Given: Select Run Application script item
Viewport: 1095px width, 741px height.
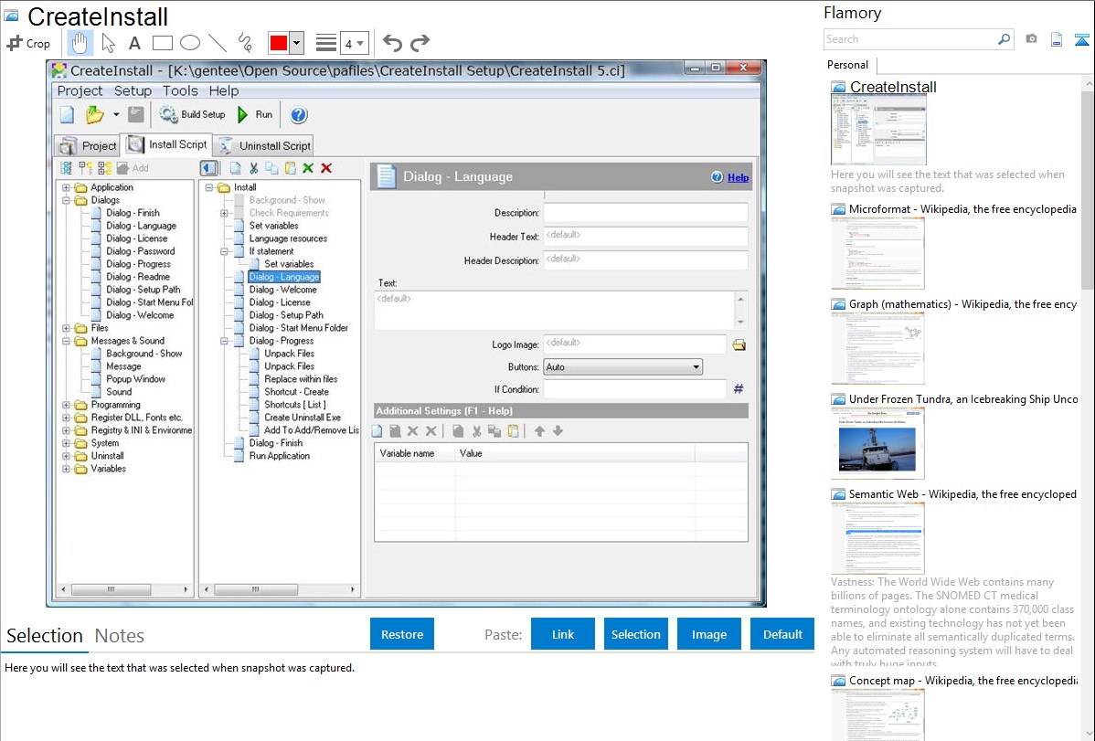Looking at the screenshot, I should 280,456.
